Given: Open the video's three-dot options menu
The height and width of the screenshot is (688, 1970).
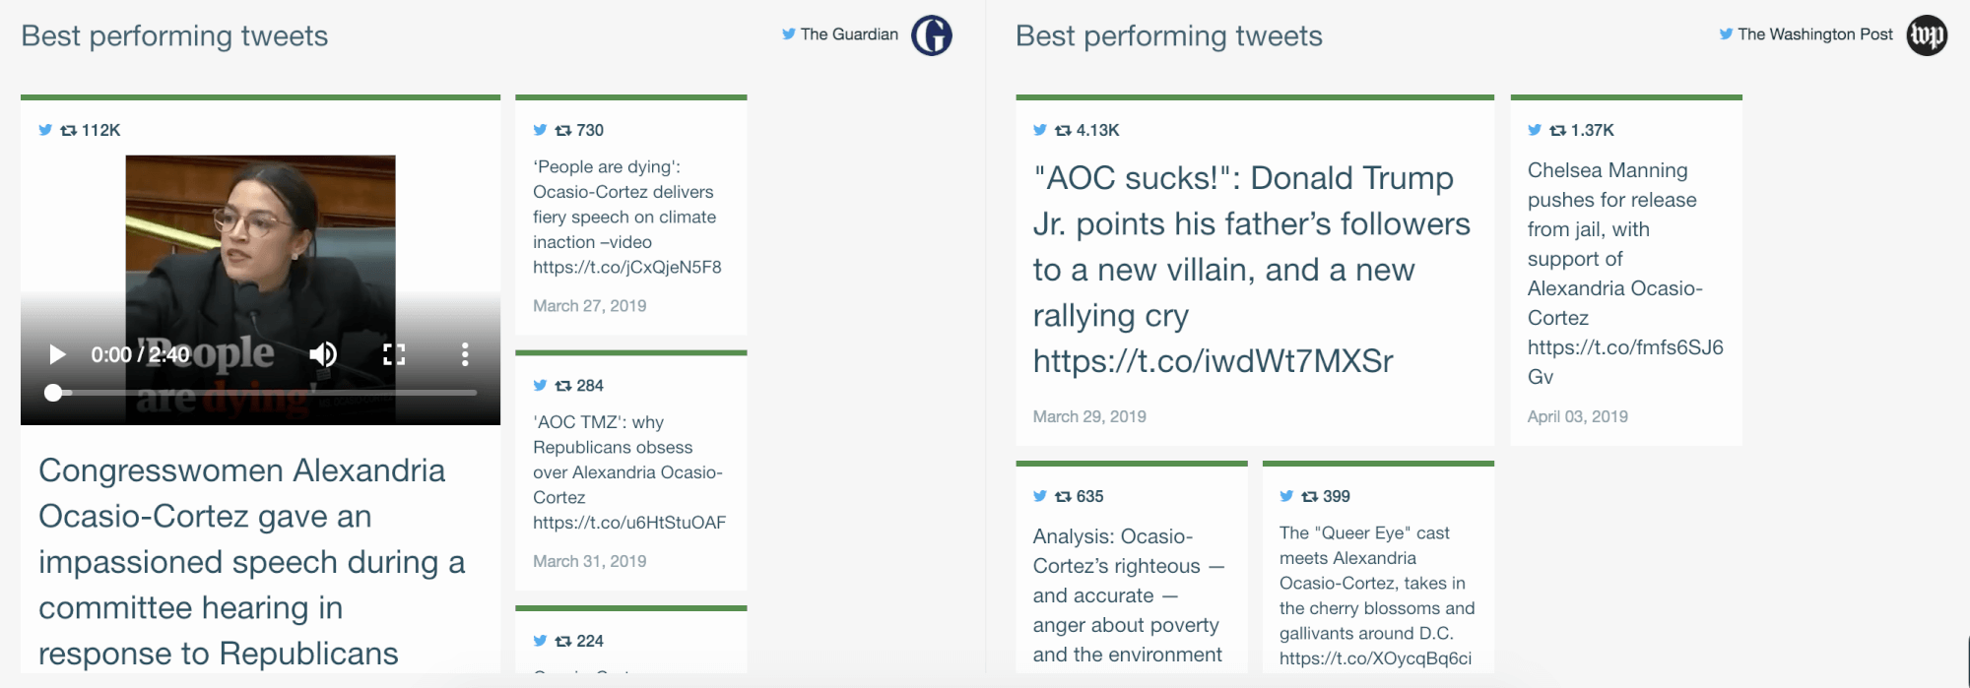Looking at the screenshot, I should click(x=465, y=354).
